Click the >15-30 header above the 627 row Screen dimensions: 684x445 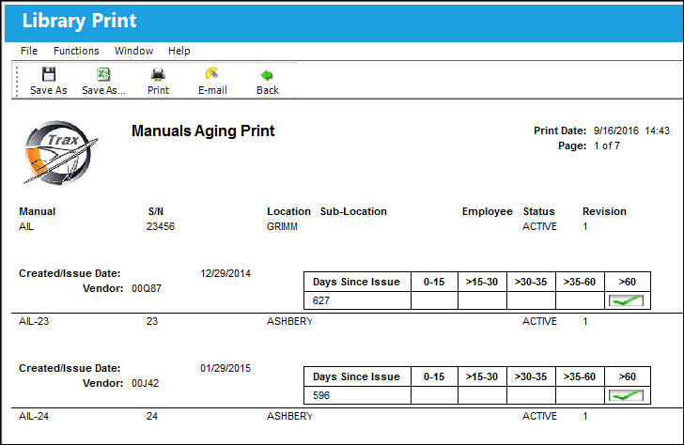pos(482,282)
